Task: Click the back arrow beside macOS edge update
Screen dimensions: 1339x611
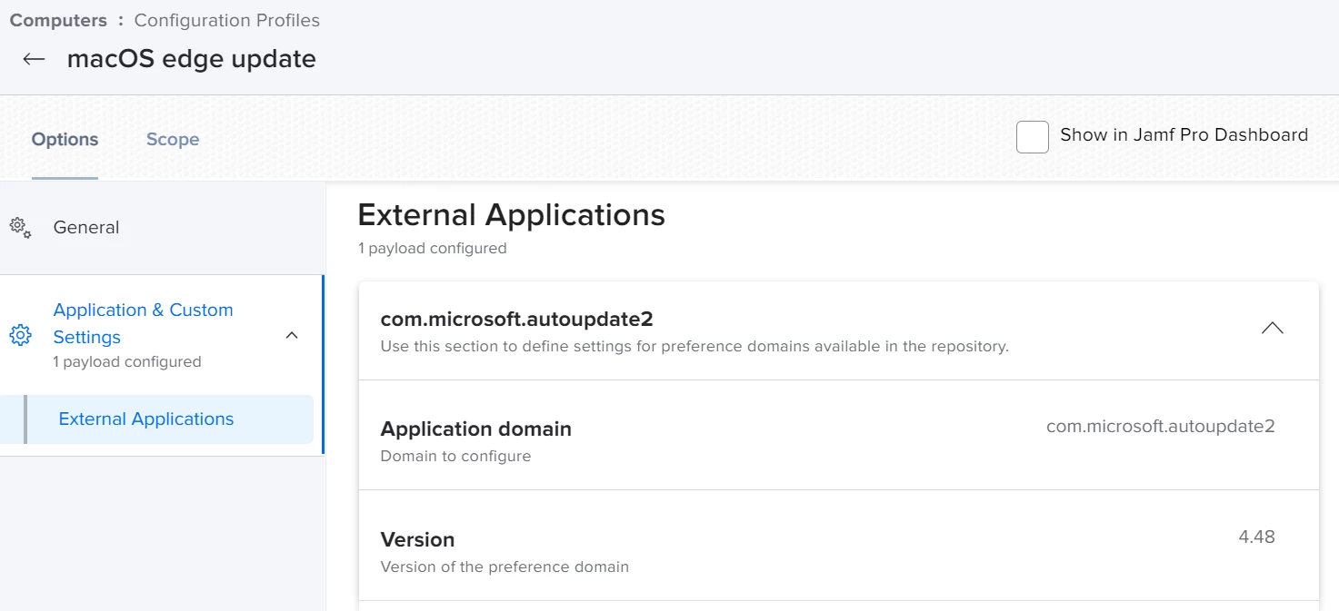Action: pos(34,59)
